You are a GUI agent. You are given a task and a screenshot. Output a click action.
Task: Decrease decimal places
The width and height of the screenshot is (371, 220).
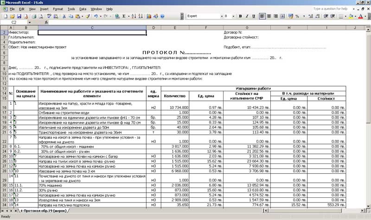[318, 16]
